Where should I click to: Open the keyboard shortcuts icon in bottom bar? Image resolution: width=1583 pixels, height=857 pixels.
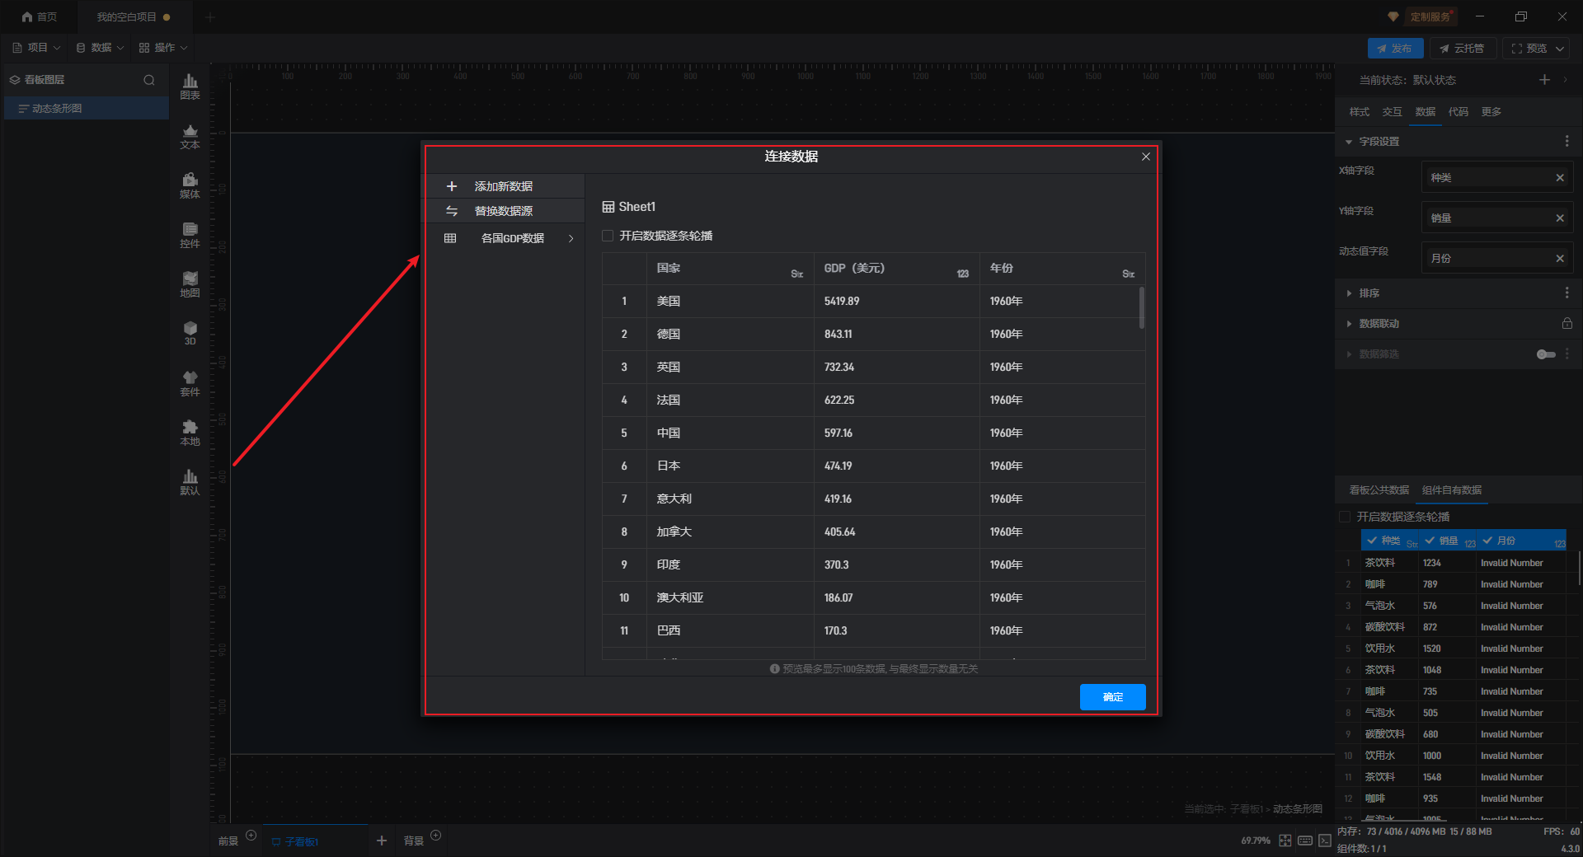[x=1305, y=841]
